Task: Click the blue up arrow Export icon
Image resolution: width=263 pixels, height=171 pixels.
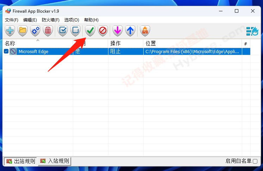Action: (x=130, y=31)
